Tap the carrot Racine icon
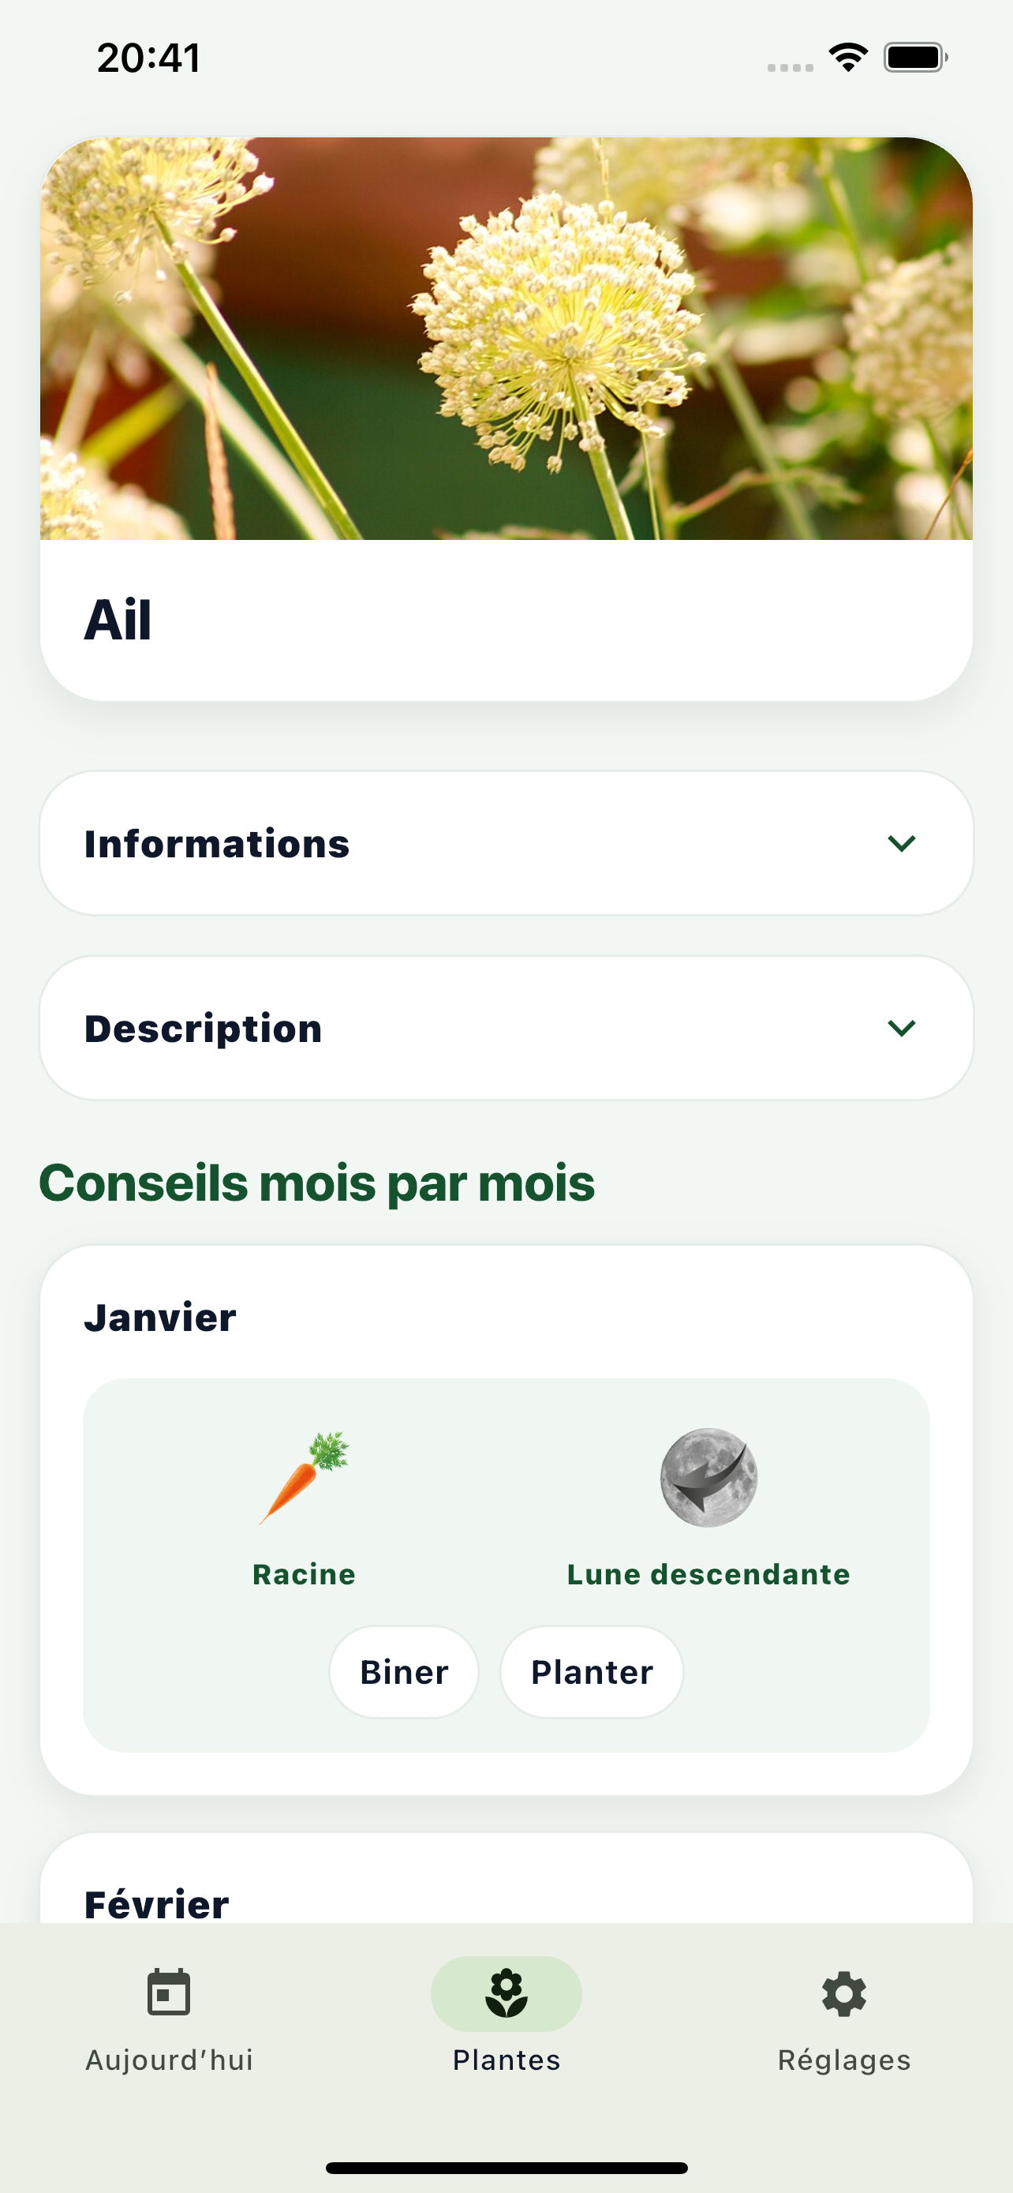 tap(305, 1477)
